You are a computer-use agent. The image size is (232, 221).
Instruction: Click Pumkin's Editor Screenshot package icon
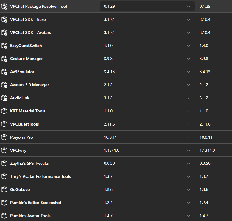tap(4, 203)
